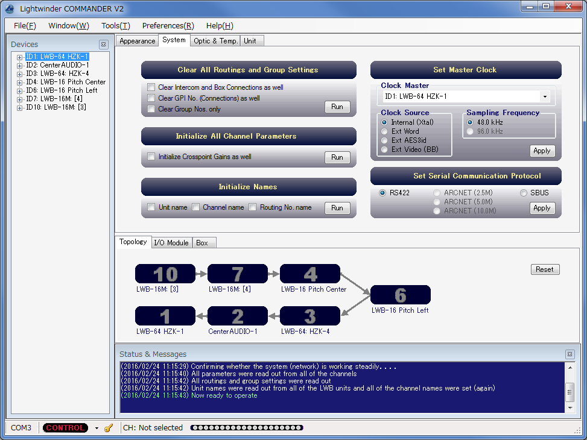Select topology node 4
587x440 pixels.
310,274
